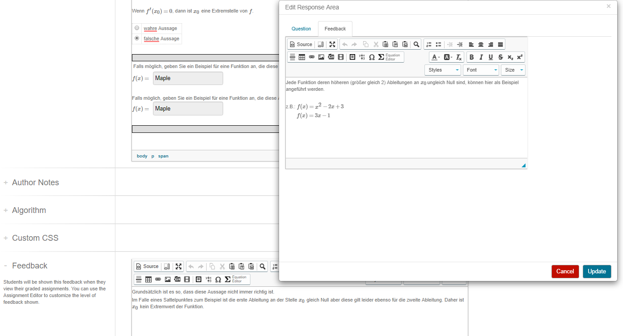
Task: Click the Update button
Action: [597, 272]
